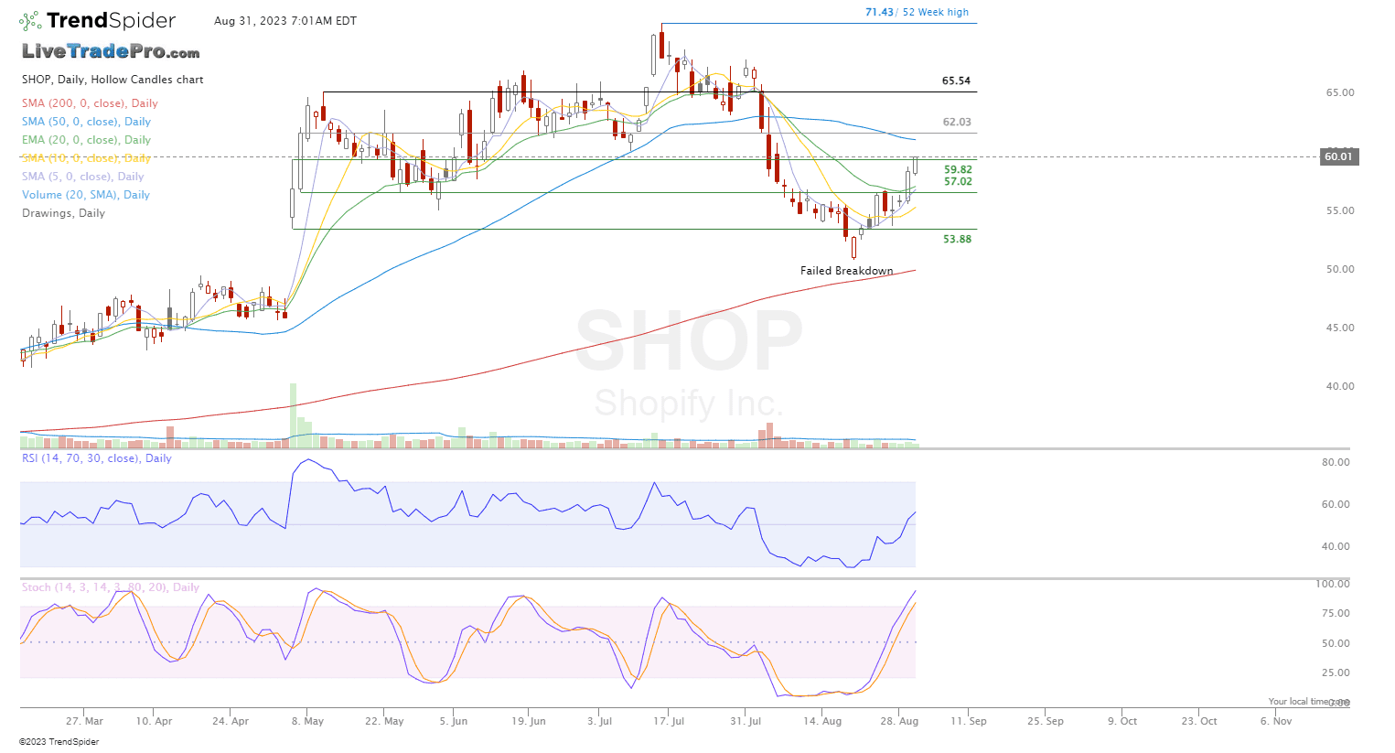The image size is (1395, 753).
Task: Click the 19. Jun date axis label
Action: coord(529,721)
